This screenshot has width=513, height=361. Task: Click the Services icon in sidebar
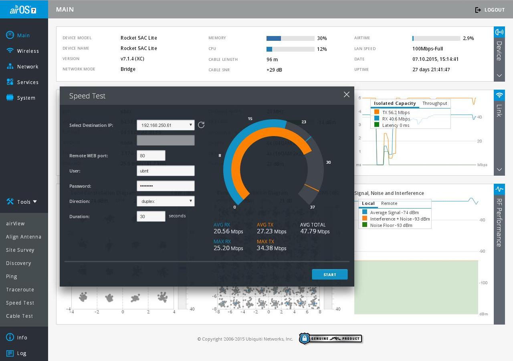tap(10, 82)
